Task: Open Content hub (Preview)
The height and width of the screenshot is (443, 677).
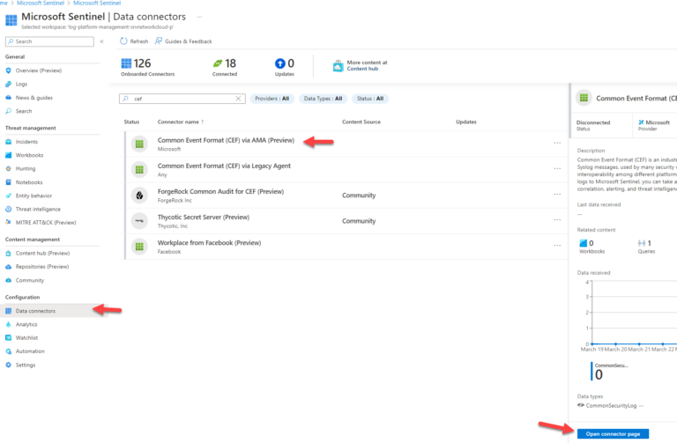Action: (42, 253)
